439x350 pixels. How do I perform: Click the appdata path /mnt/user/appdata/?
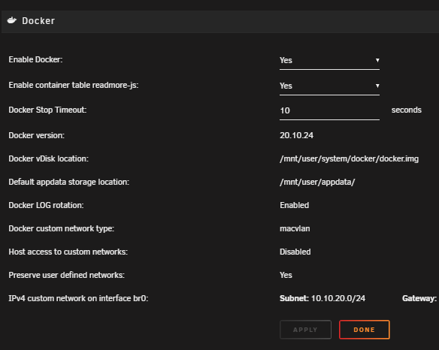(317, 182)
